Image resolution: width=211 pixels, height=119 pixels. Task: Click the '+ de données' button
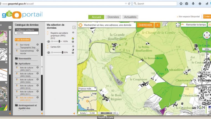[x=22, y=40]
